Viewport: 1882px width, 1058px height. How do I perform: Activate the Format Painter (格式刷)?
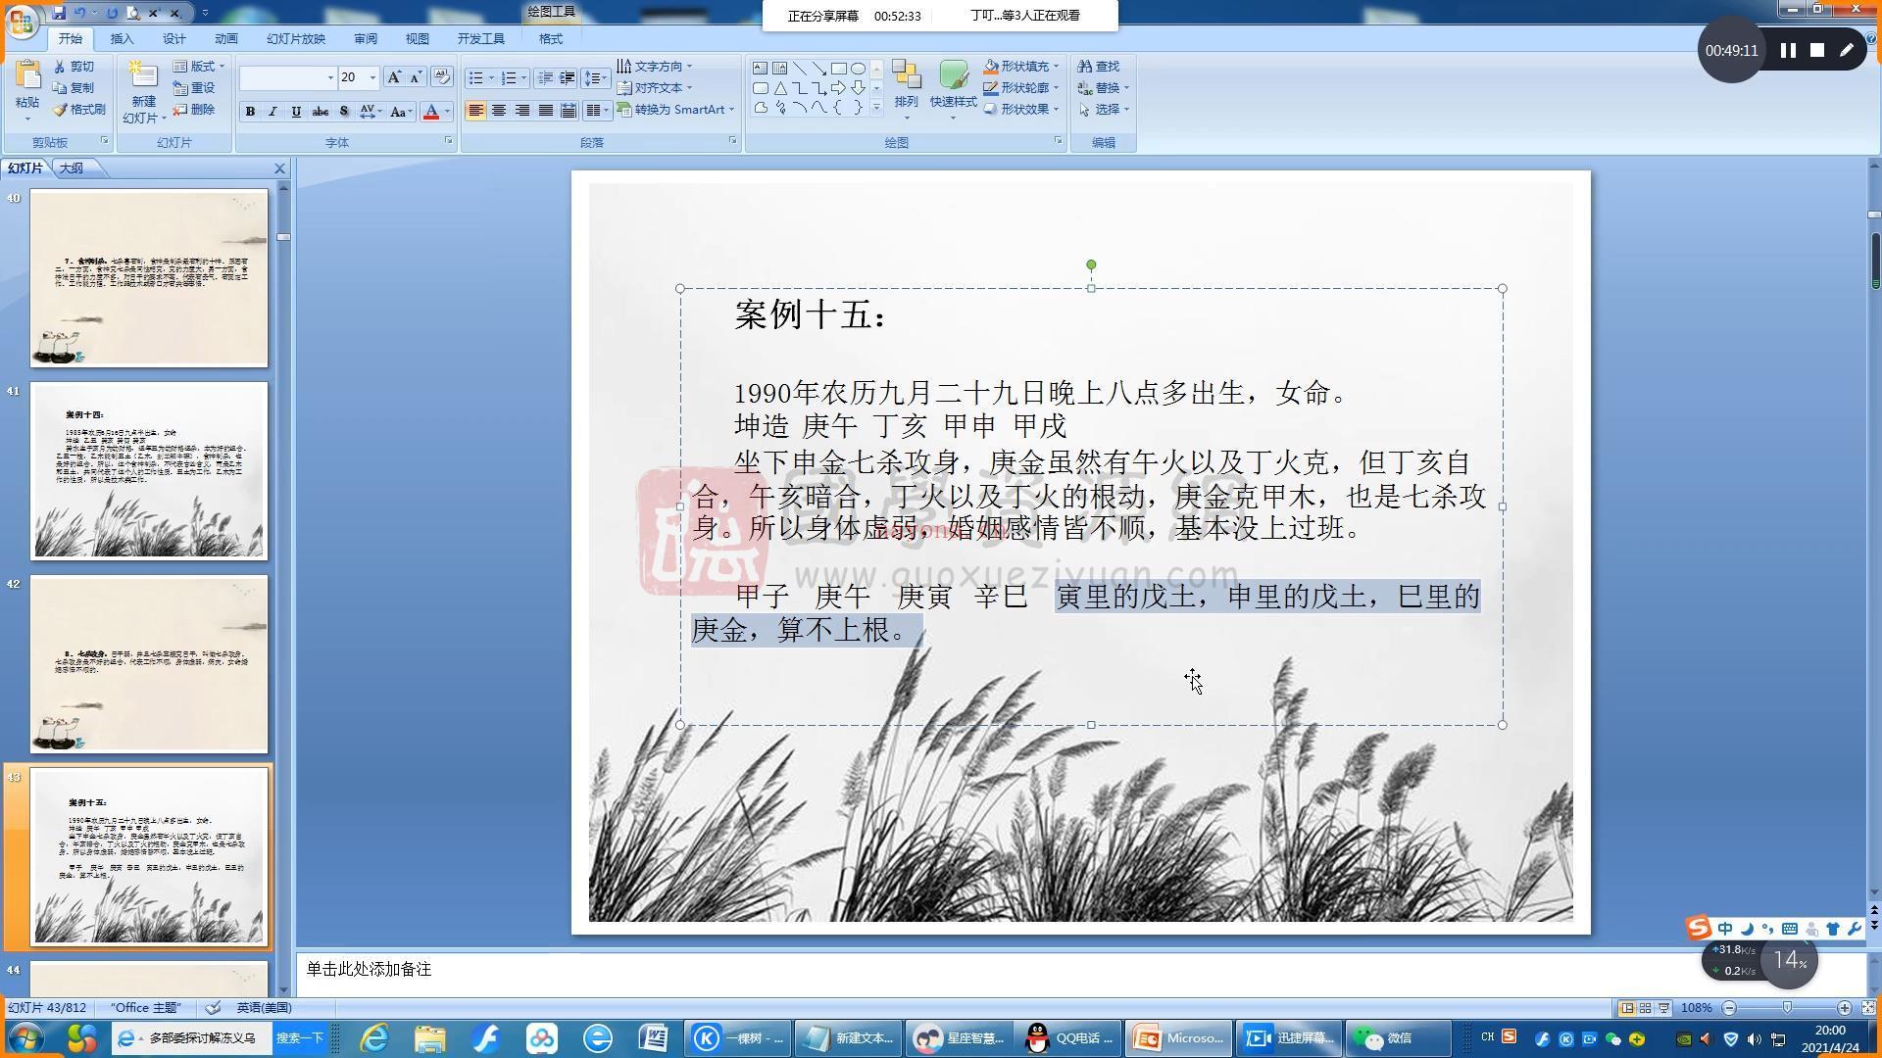pos(79,109)
